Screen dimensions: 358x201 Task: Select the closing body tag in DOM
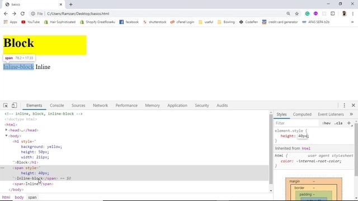16,189
